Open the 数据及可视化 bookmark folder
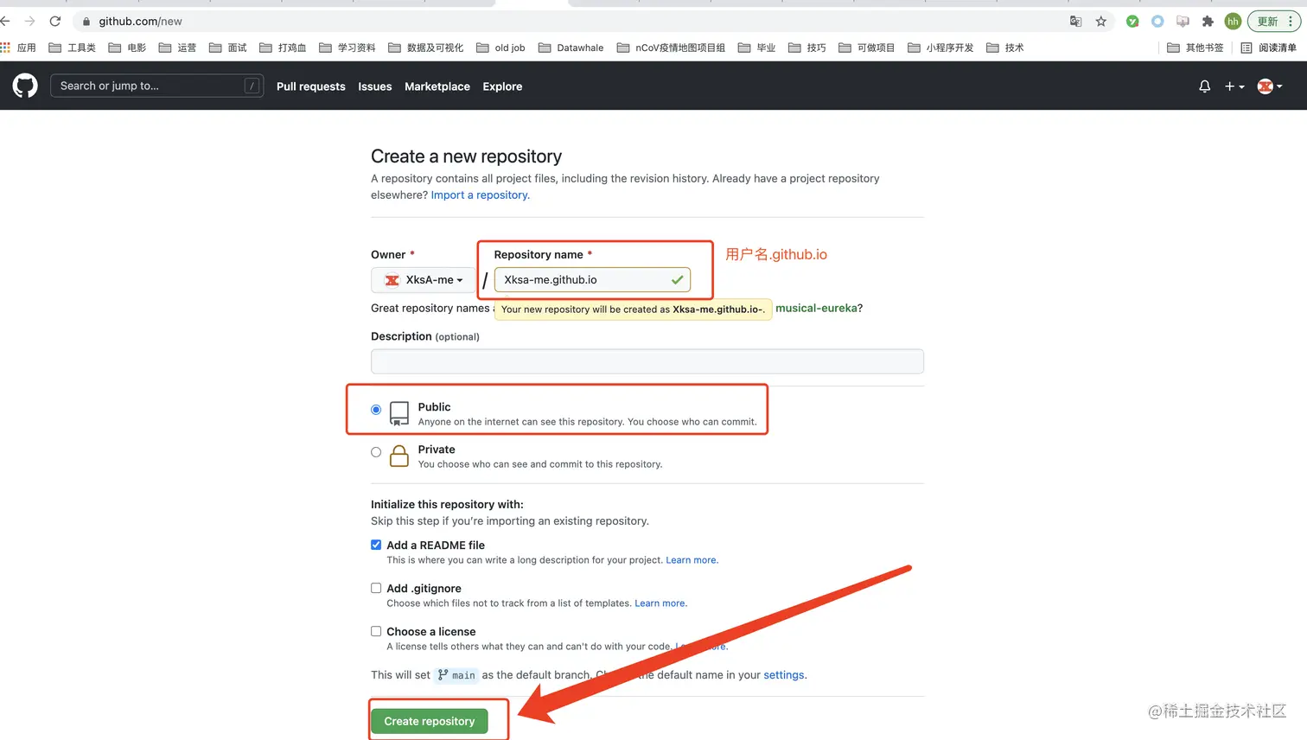Screen dimensions: 1307x740 [x=426, y=48]
